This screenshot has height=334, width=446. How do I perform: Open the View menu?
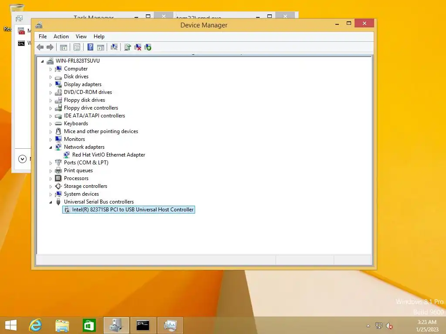tap(81, 37)
